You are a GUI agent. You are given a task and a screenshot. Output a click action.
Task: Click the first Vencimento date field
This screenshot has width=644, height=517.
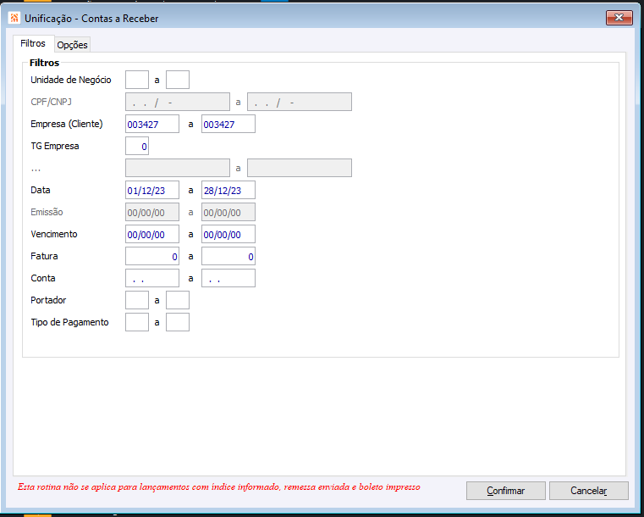coord(152,234)
